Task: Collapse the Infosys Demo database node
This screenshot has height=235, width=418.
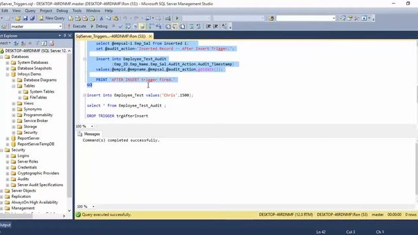Action: coord(7,74)
